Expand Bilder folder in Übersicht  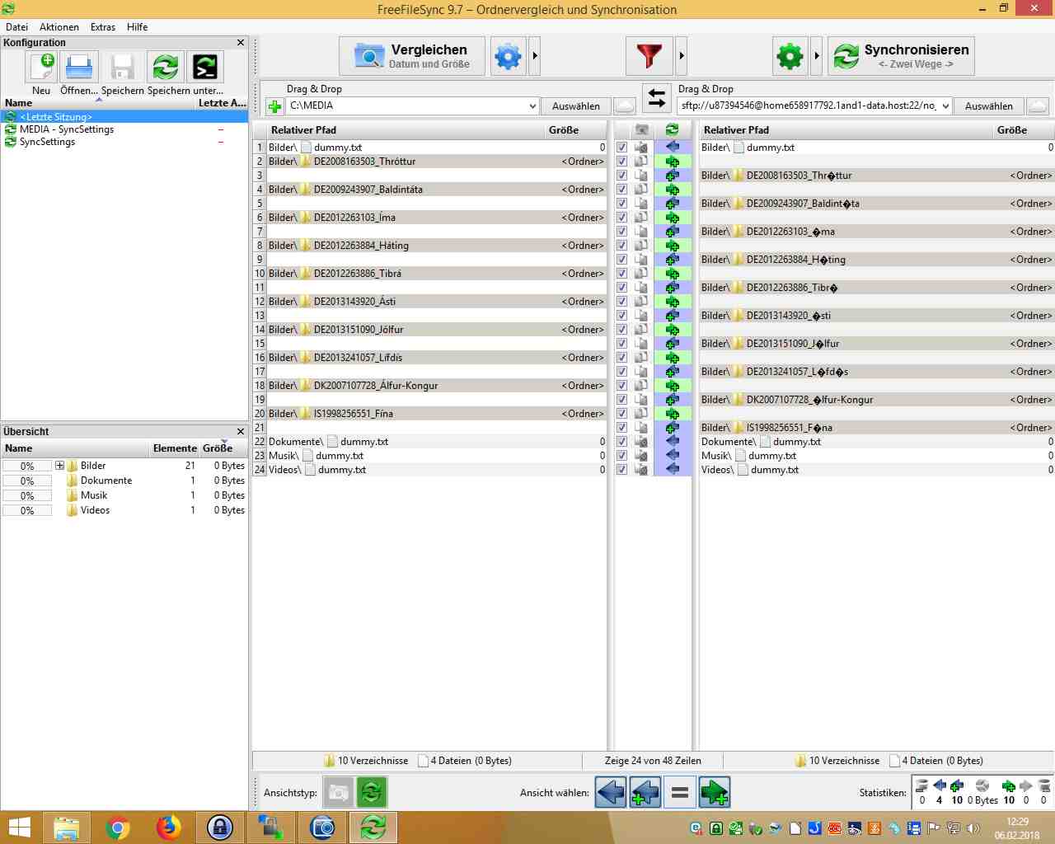[x=59, y=466]
